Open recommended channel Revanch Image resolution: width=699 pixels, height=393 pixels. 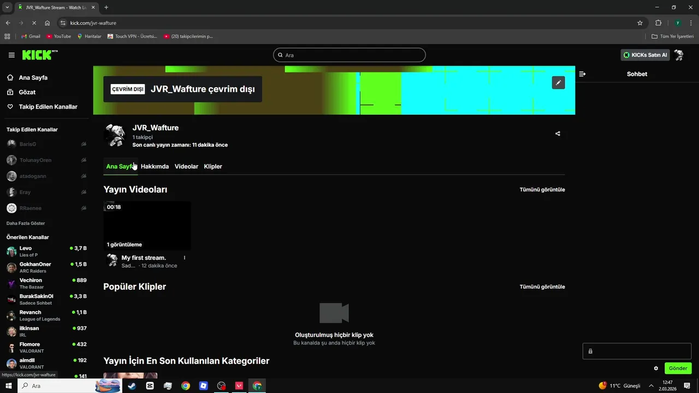click(x=46, y=315)
